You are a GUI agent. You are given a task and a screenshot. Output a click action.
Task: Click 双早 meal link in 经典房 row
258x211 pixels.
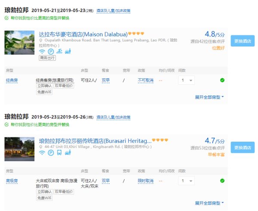(106, 81)
